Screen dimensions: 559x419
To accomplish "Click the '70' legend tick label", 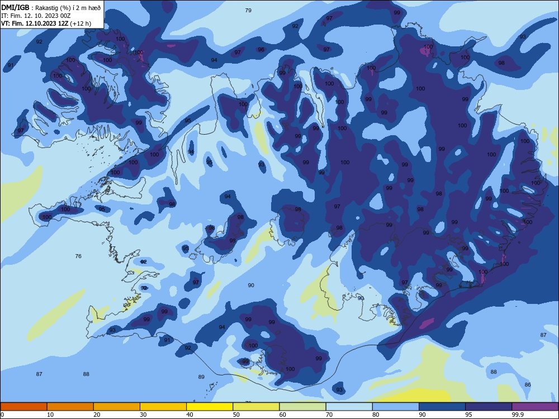I will coord(329,415).
